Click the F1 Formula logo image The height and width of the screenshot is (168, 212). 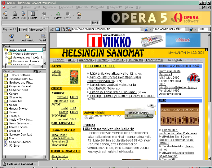pos(193,78)
